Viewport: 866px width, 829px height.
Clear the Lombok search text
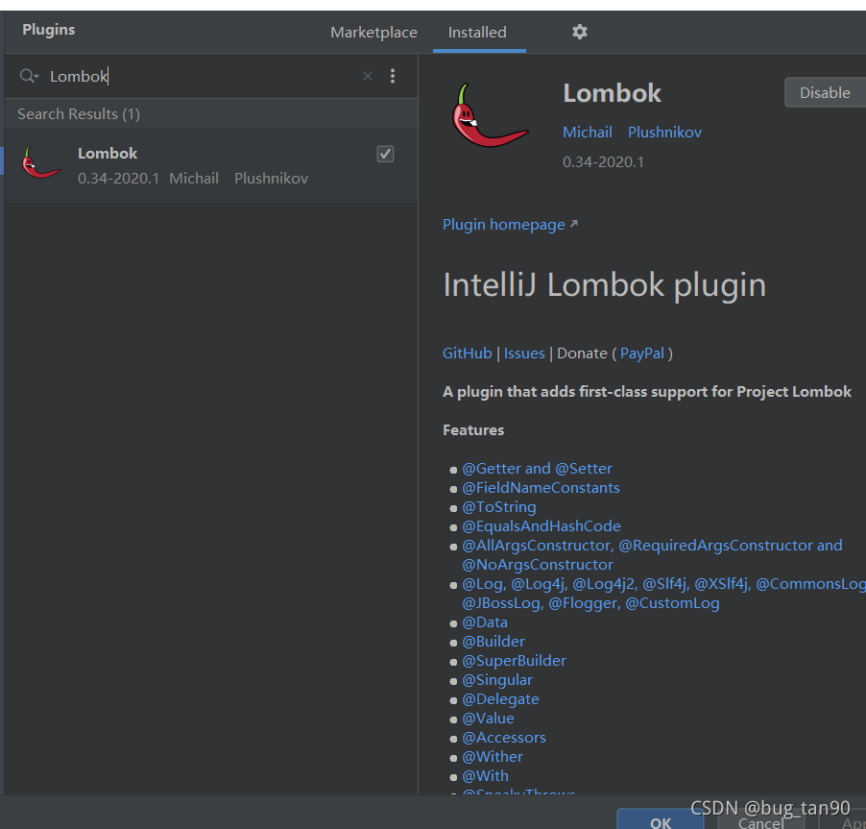coord(368,76)
